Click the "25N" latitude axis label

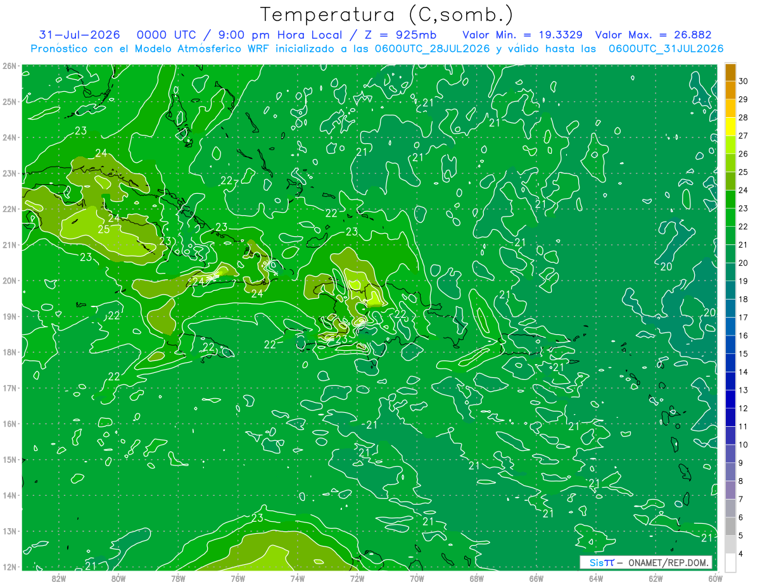[x=10, y=101]
